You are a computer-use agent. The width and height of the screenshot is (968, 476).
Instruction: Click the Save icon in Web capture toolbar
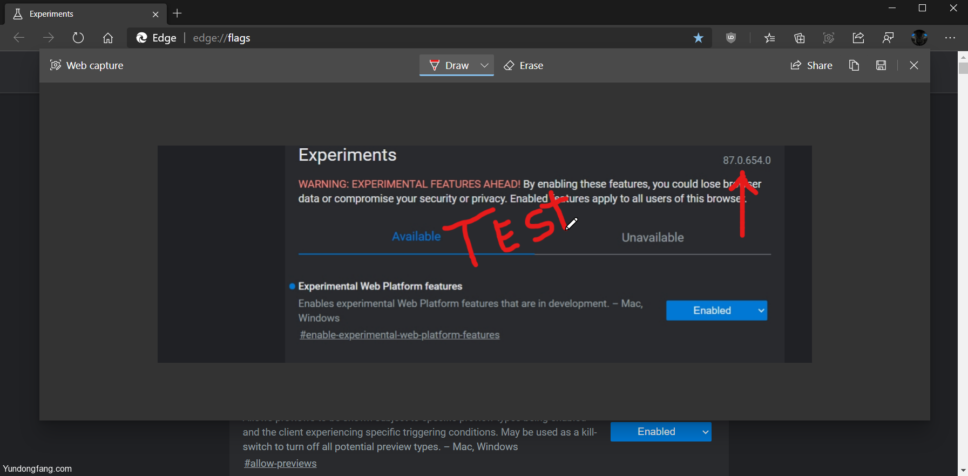(881, 65)
